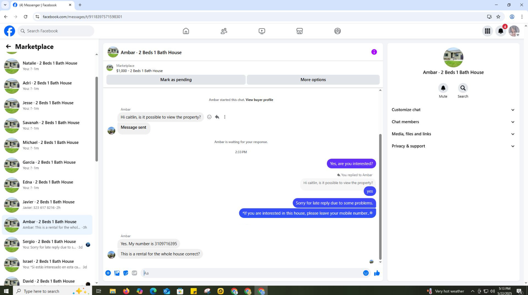Expand Chat members section
This screenshot has width=528, height=295.
click(453, 122)
